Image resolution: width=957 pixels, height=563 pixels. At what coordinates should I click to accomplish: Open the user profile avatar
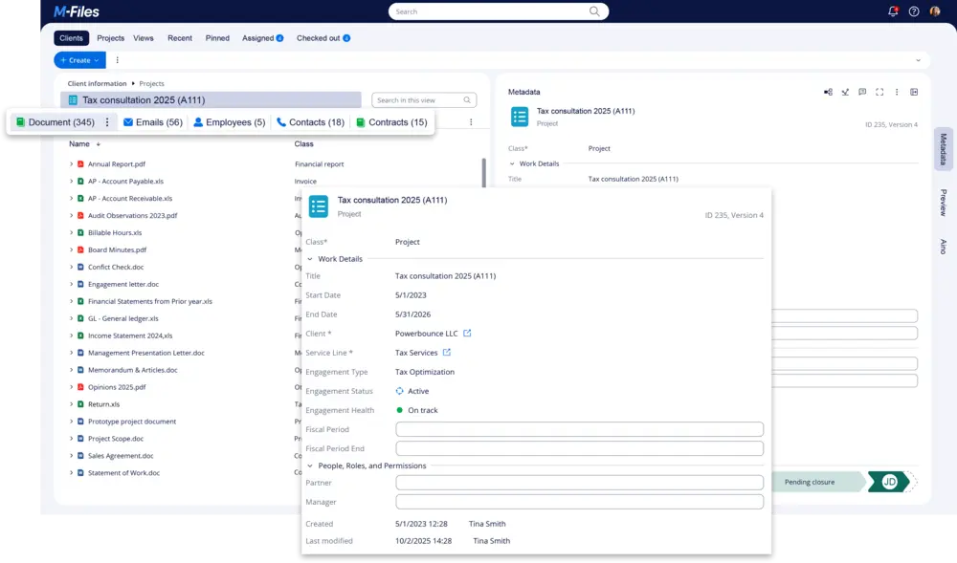pyautogui.click(x=935, y=11)
